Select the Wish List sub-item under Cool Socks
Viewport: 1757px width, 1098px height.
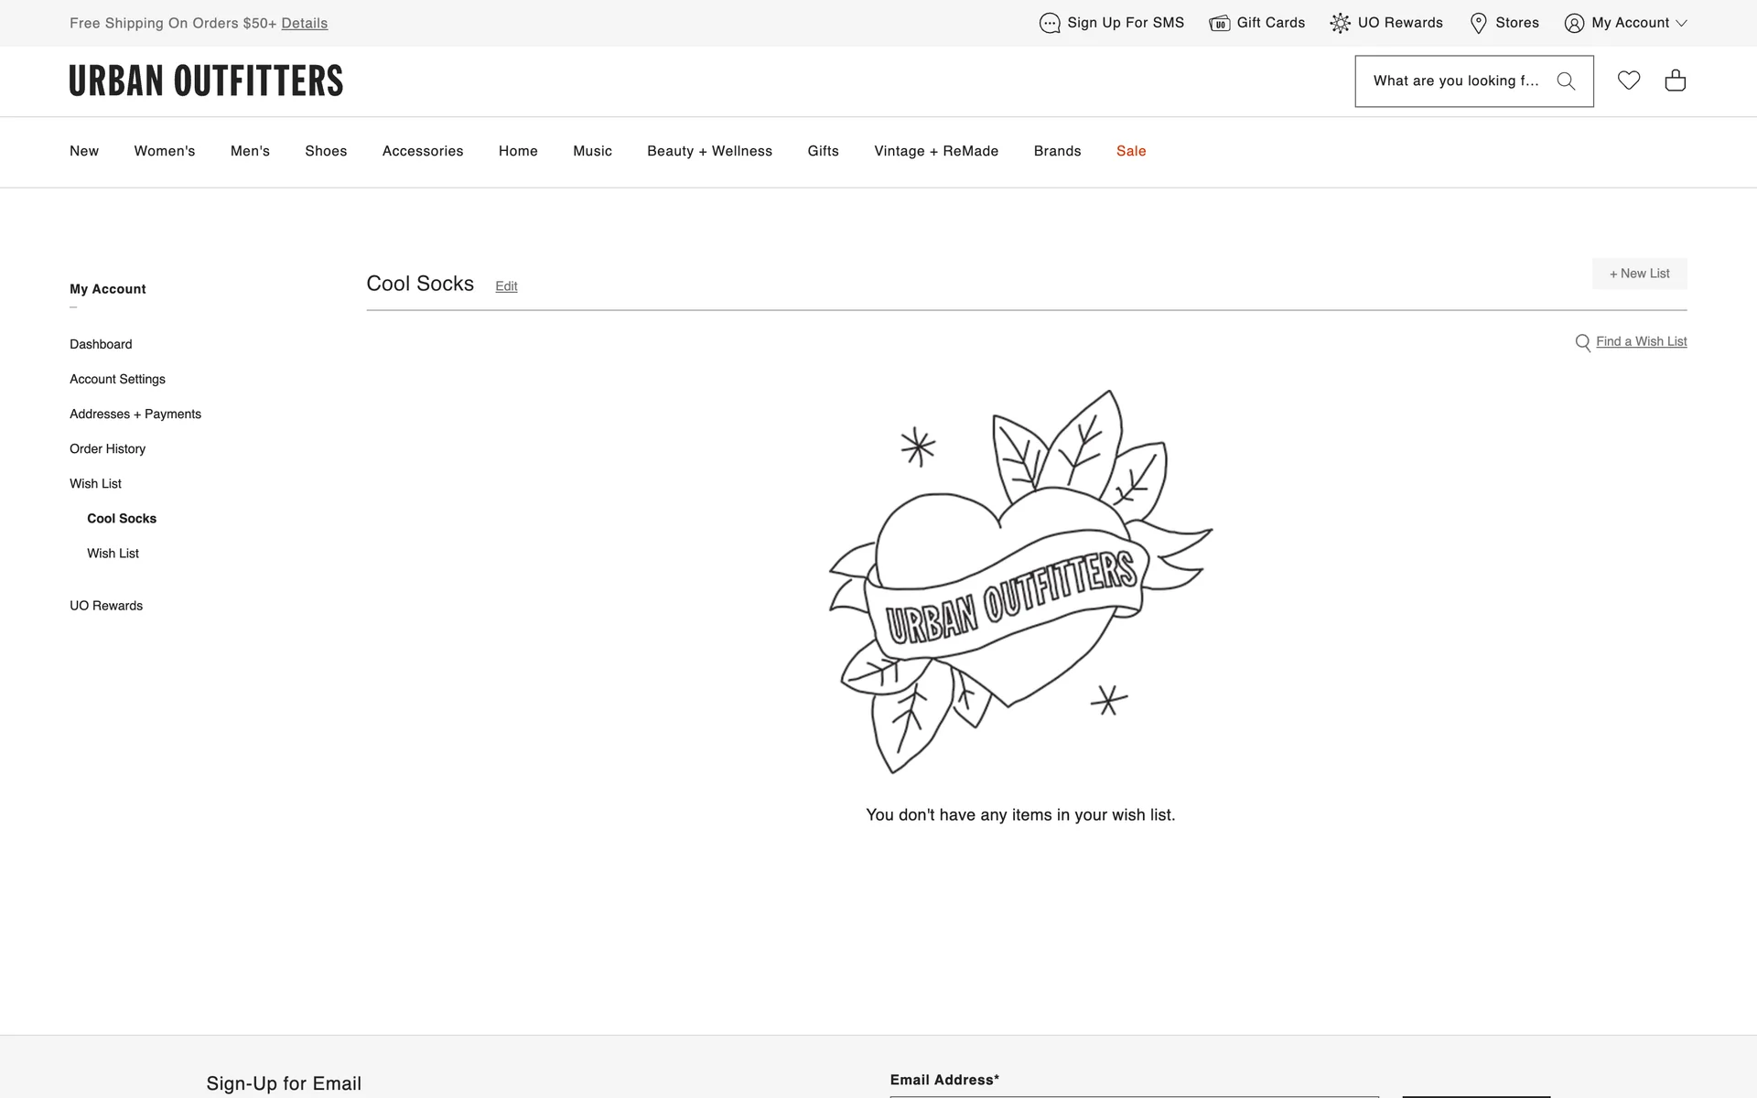(113, 554)
